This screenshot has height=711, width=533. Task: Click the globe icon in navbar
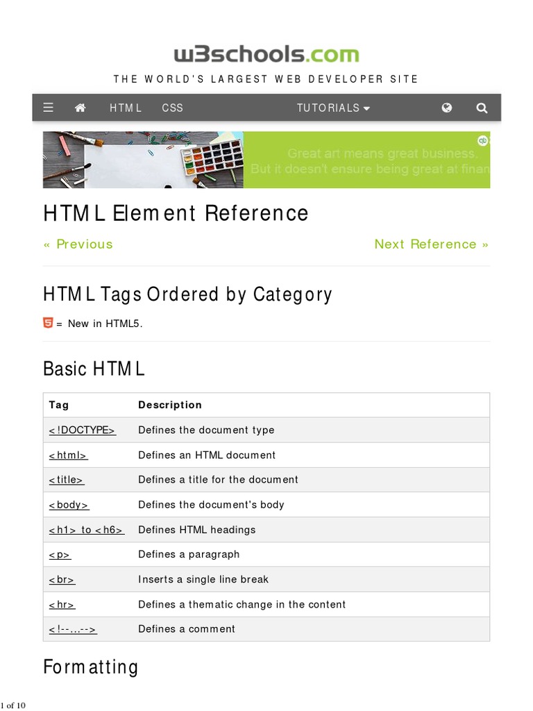pos(447,108)
